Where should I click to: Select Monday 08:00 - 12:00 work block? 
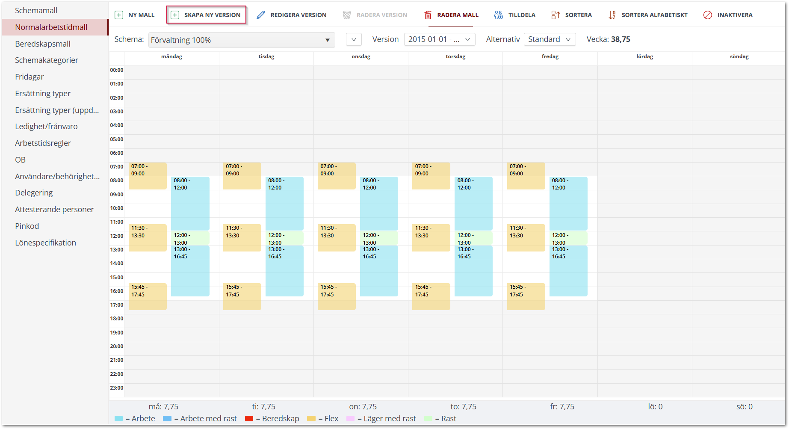click(x=190, y=204)
